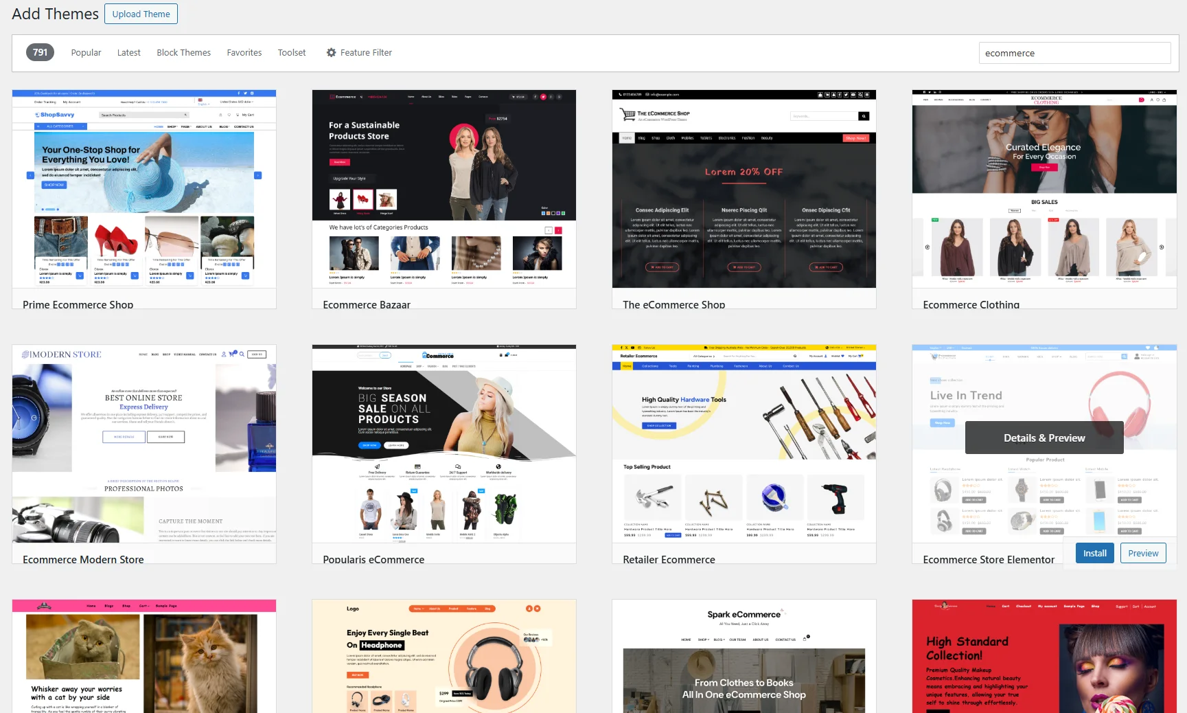Open the Ecommerce Clothing theme thumbnail

pos(1044,189)
